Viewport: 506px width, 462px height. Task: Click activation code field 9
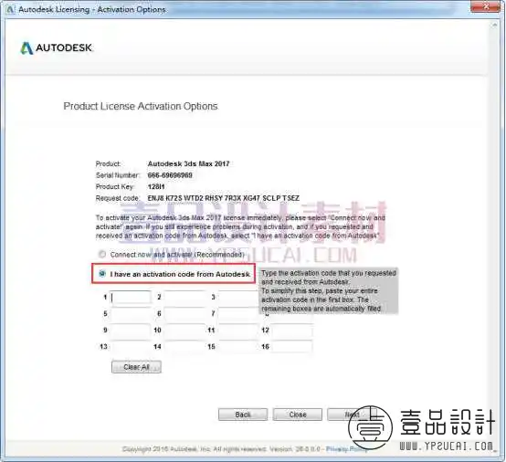[x=131, y=330]
